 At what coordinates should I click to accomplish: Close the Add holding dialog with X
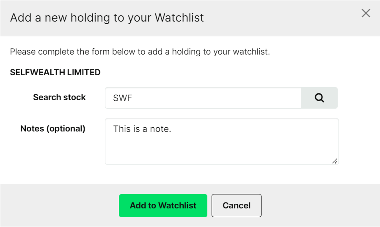(x=366, y=13)
